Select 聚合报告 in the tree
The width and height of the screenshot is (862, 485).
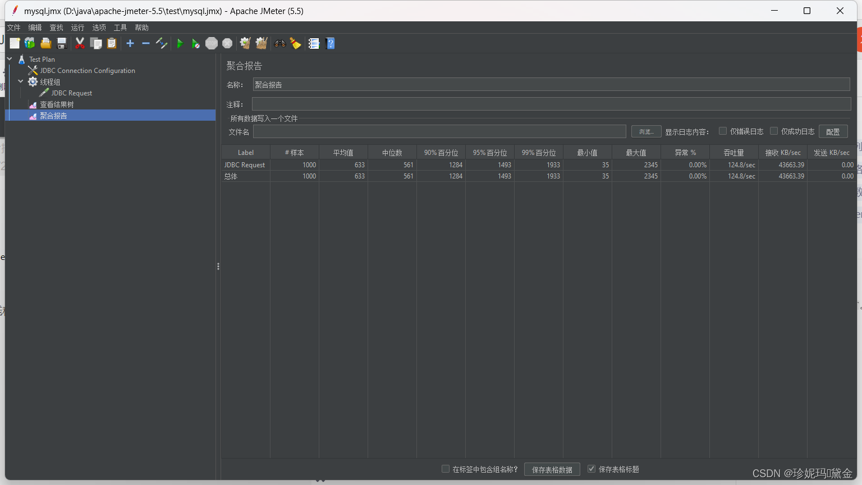click(53, 116)
